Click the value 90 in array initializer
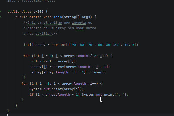 tap(74, 45)
